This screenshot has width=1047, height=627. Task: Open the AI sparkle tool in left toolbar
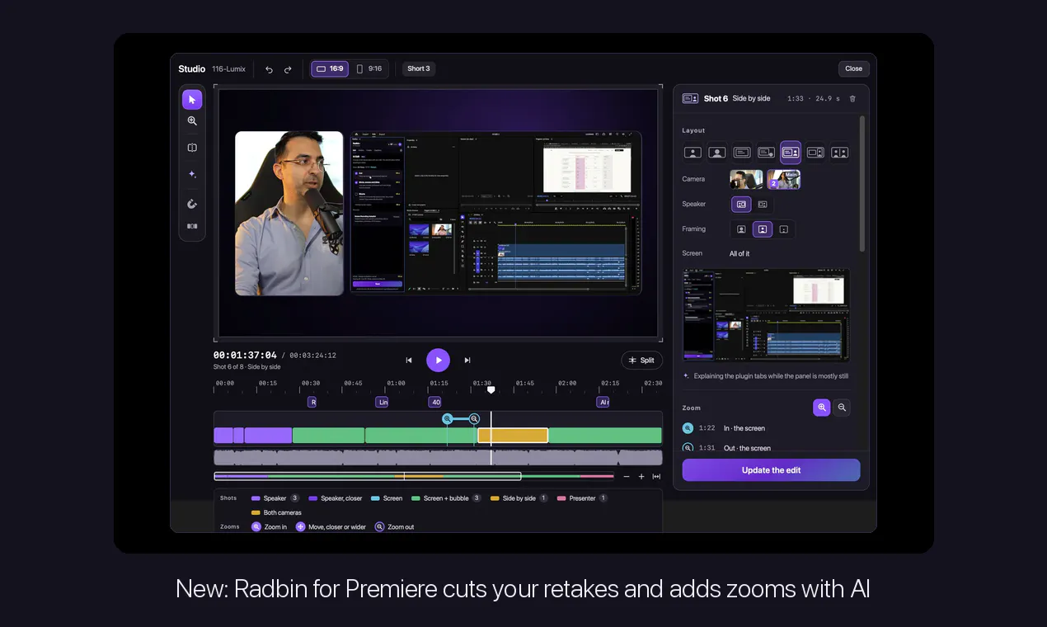coord(192,174)
